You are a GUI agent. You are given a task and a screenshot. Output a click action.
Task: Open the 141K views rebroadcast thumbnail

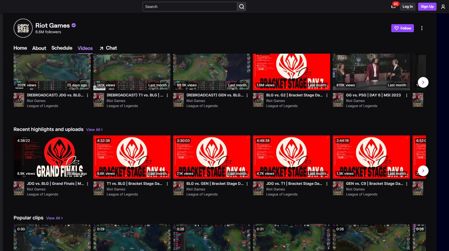coord(132,72)
